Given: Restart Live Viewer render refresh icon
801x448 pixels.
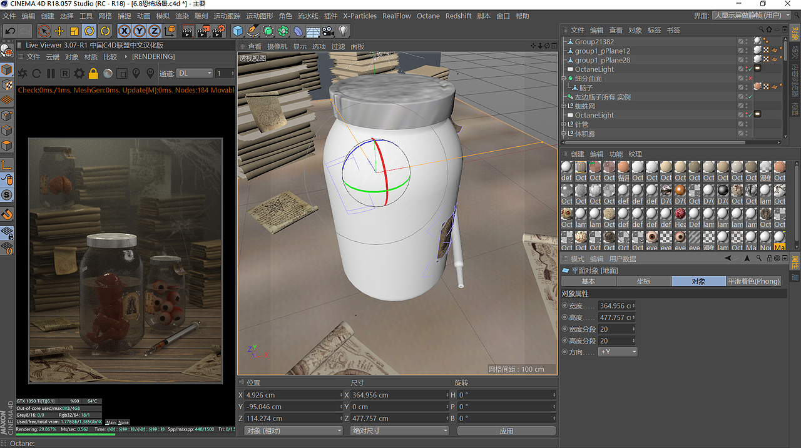Looking at the screenshot, I should tap(36, 73).
